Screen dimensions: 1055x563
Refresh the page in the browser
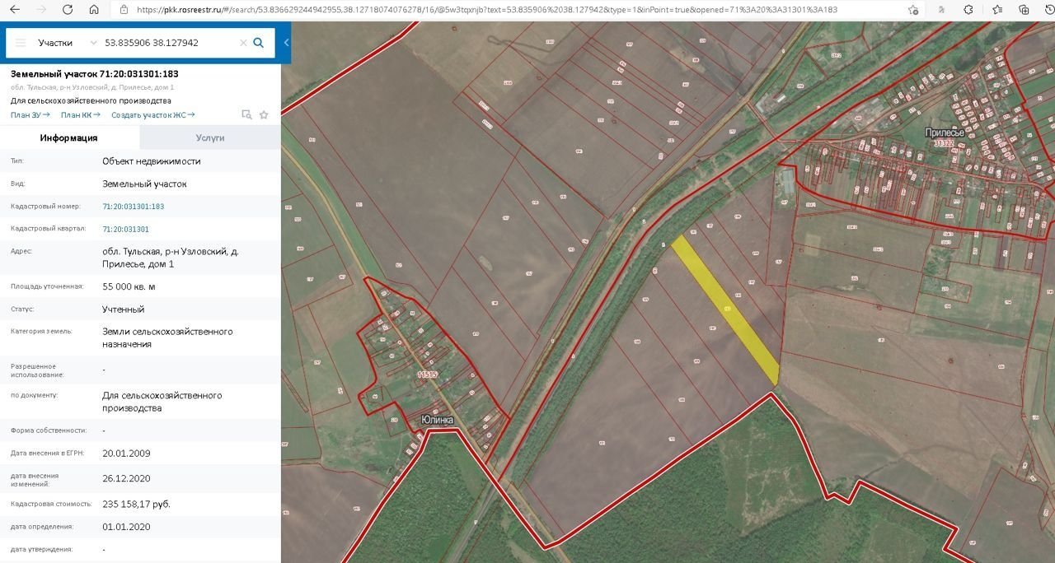click(68, 10)
